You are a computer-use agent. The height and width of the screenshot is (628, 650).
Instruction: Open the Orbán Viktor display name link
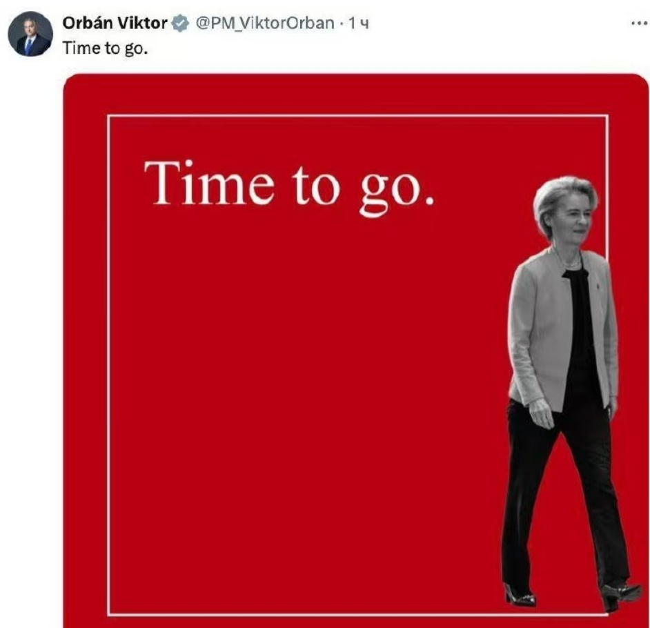click(x=115, y=23)
